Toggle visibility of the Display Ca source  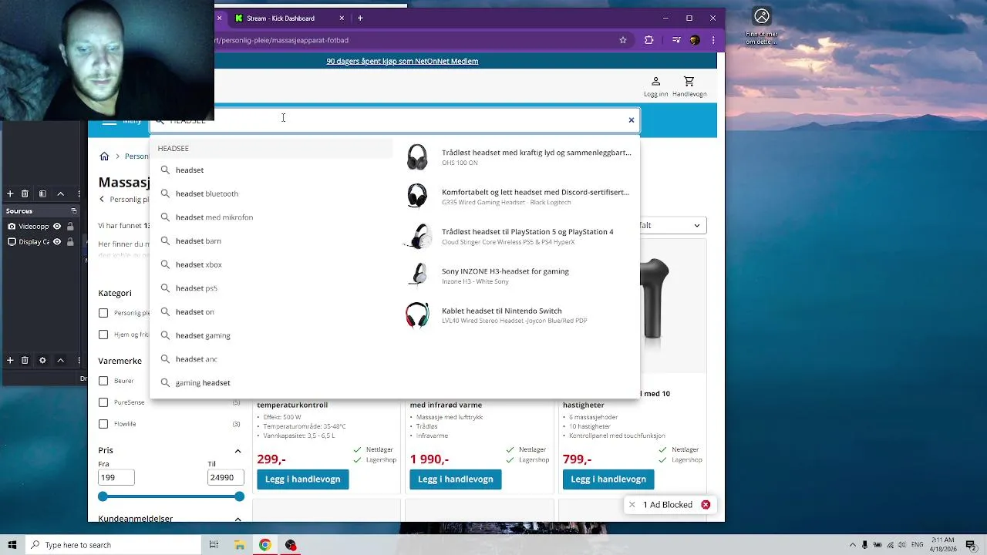(x=57, y=242)
